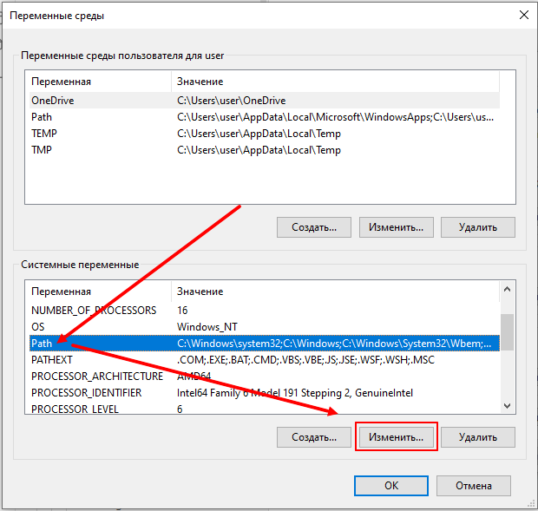
Task: Select NUMBER_OF_PROCESSORS system variable
Action: click(x=94, y=310)
